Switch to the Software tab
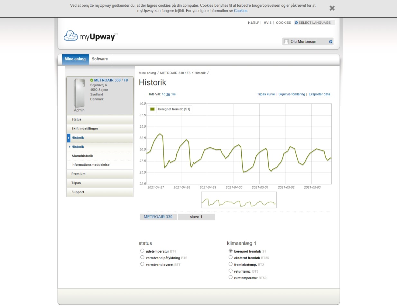This screenshot has height=307, width=397. click(100, 59)
